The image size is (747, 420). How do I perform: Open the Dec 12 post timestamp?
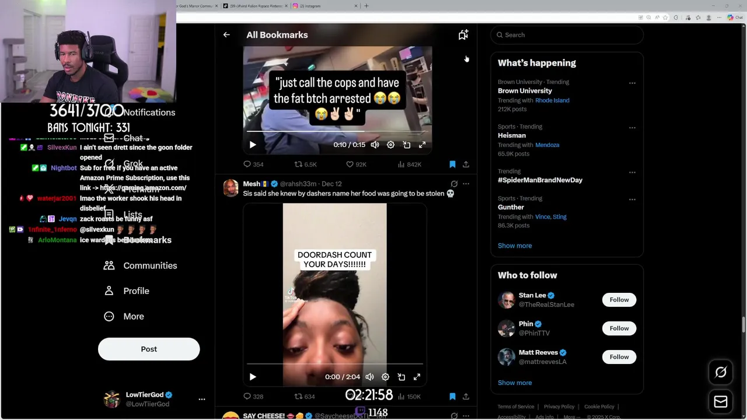tap(331, 184)
